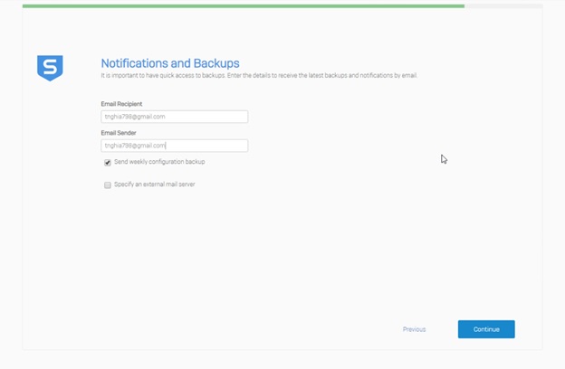The height and width of the screenshot is (369, 565).
Task: Click the green filled setup progress bar
Action: coord(244,6)
